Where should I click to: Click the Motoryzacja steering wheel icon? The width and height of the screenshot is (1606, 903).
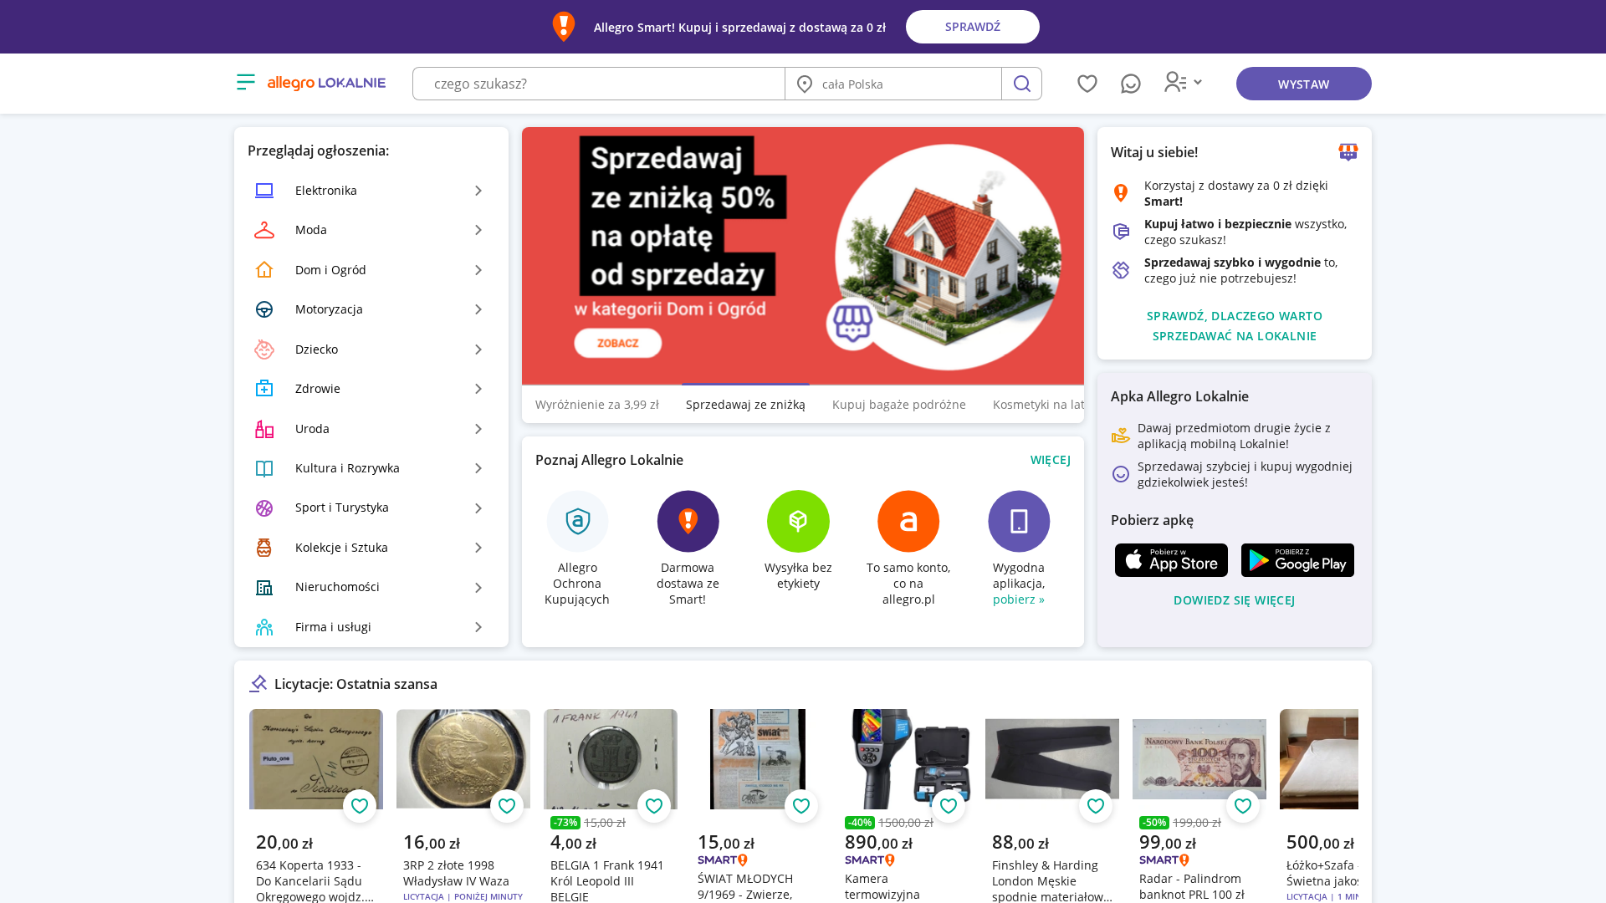tap(264, 309)
